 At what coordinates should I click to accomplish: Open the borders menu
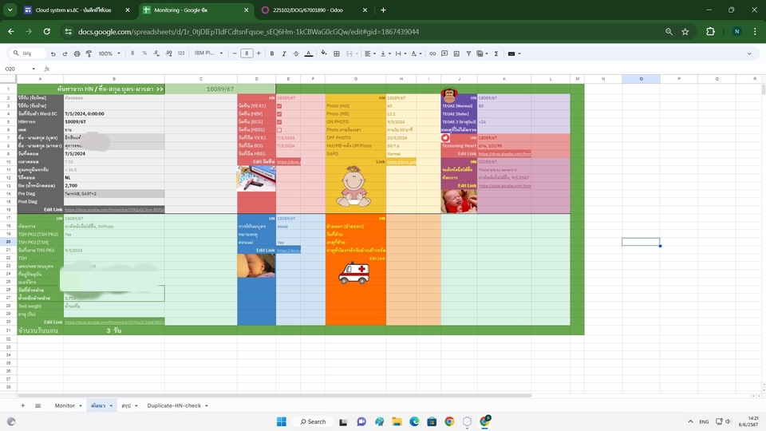coord(337,53)
